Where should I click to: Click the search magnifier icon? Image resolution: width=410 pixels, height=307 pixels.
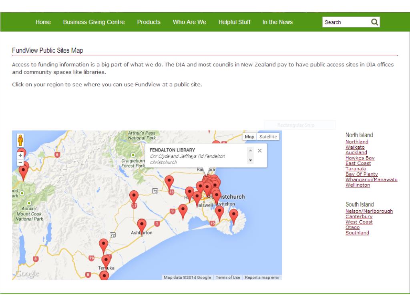pos(374,22)
